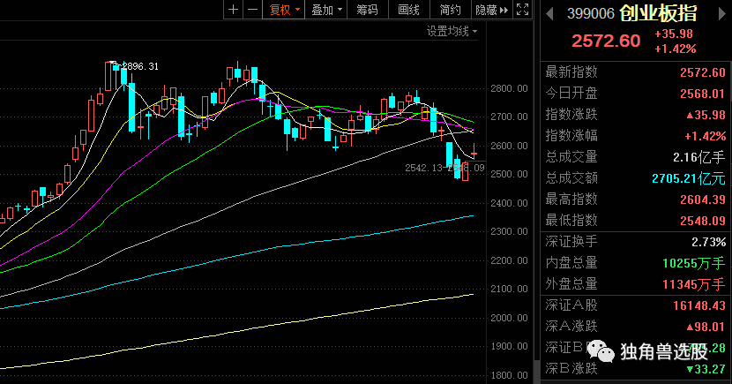Click the 深证换手 value 2.73%
The image size is (732, 384).
(709, 242)
